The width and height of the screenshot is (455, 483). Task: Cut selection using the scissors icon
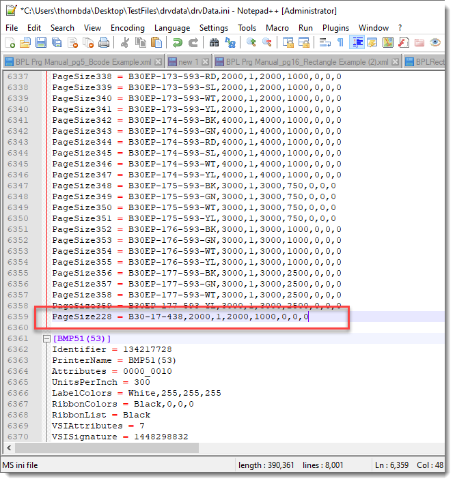125,42
